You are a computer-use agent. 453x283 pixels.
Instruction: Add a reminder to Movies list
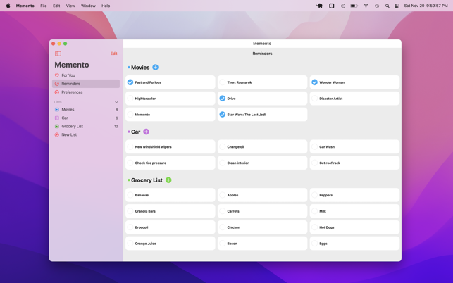tap(156, 68)
